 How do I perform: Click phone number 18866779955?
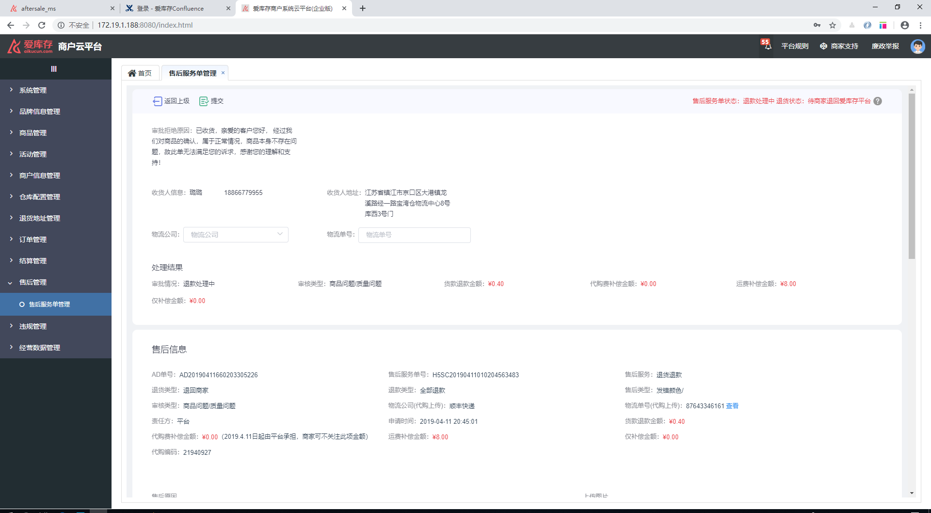click(x=243, y=192)
